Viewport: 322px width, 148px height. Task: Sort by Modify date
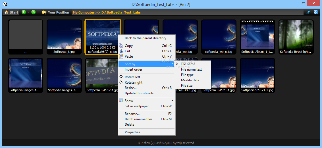pos(192,80)
